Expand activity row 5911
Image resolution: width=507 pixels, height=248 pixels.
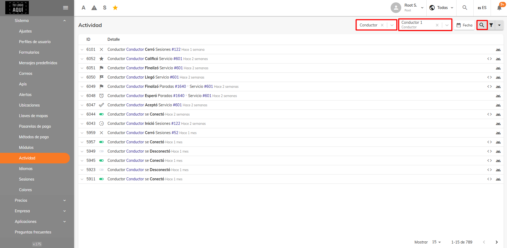click(82, 179)
